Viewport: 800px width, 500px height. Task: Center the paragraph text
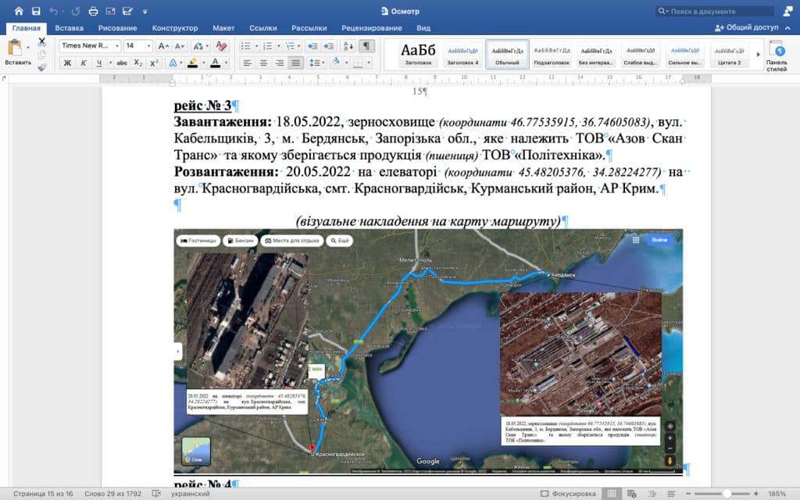[x=263, y=62]
